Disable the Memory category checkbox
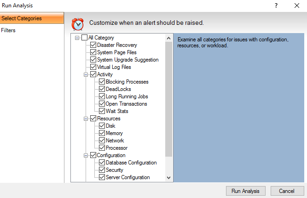 (x=102, y=133)
